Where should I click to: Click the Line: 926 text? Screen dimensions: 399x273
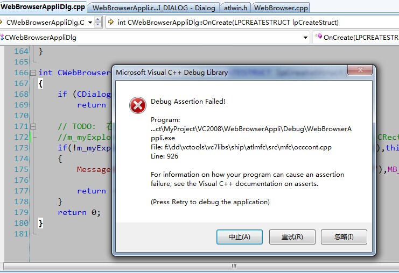click(164, 156)
